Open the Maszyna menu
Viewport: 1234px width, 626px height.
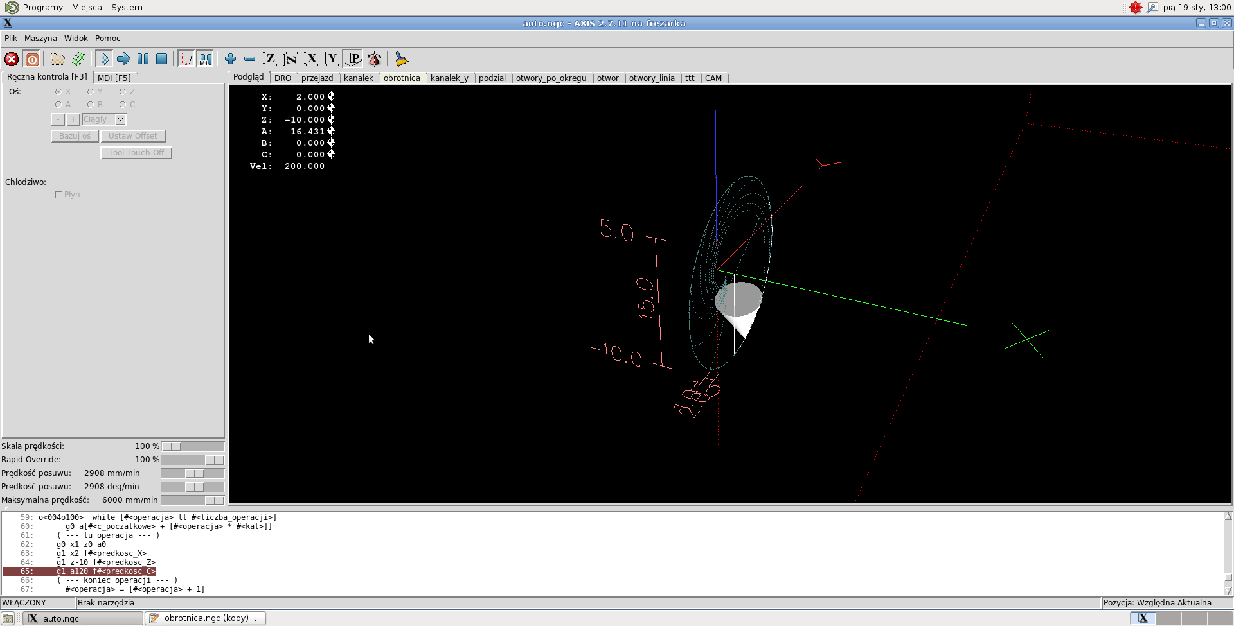[x=40, y=39]
